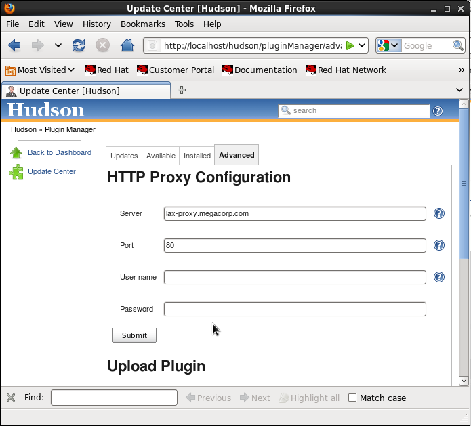
Task: Go back with the blue back arrow
Action: (x=14, y=45)
